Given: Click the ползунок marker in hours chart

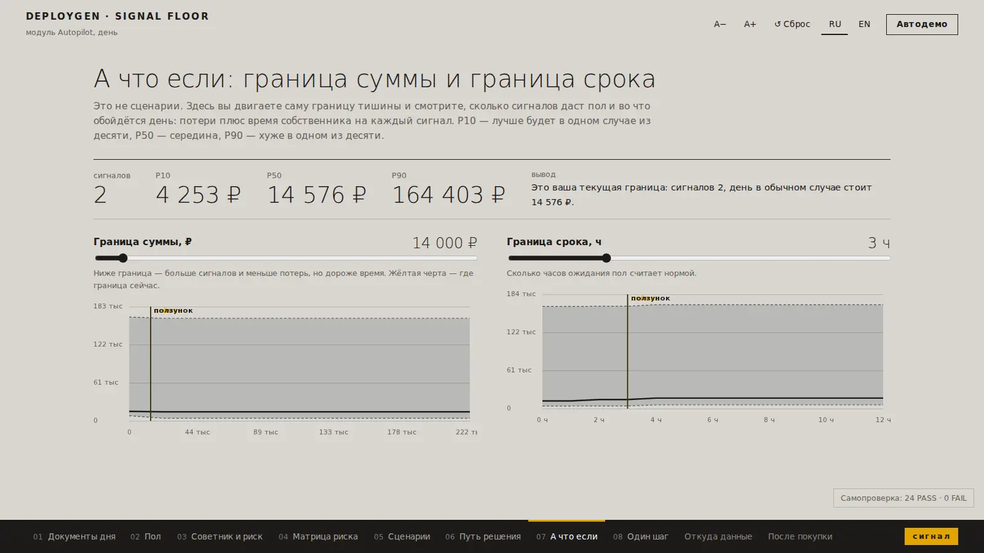Looking at the screenshot, I should [x=651, y=299].
